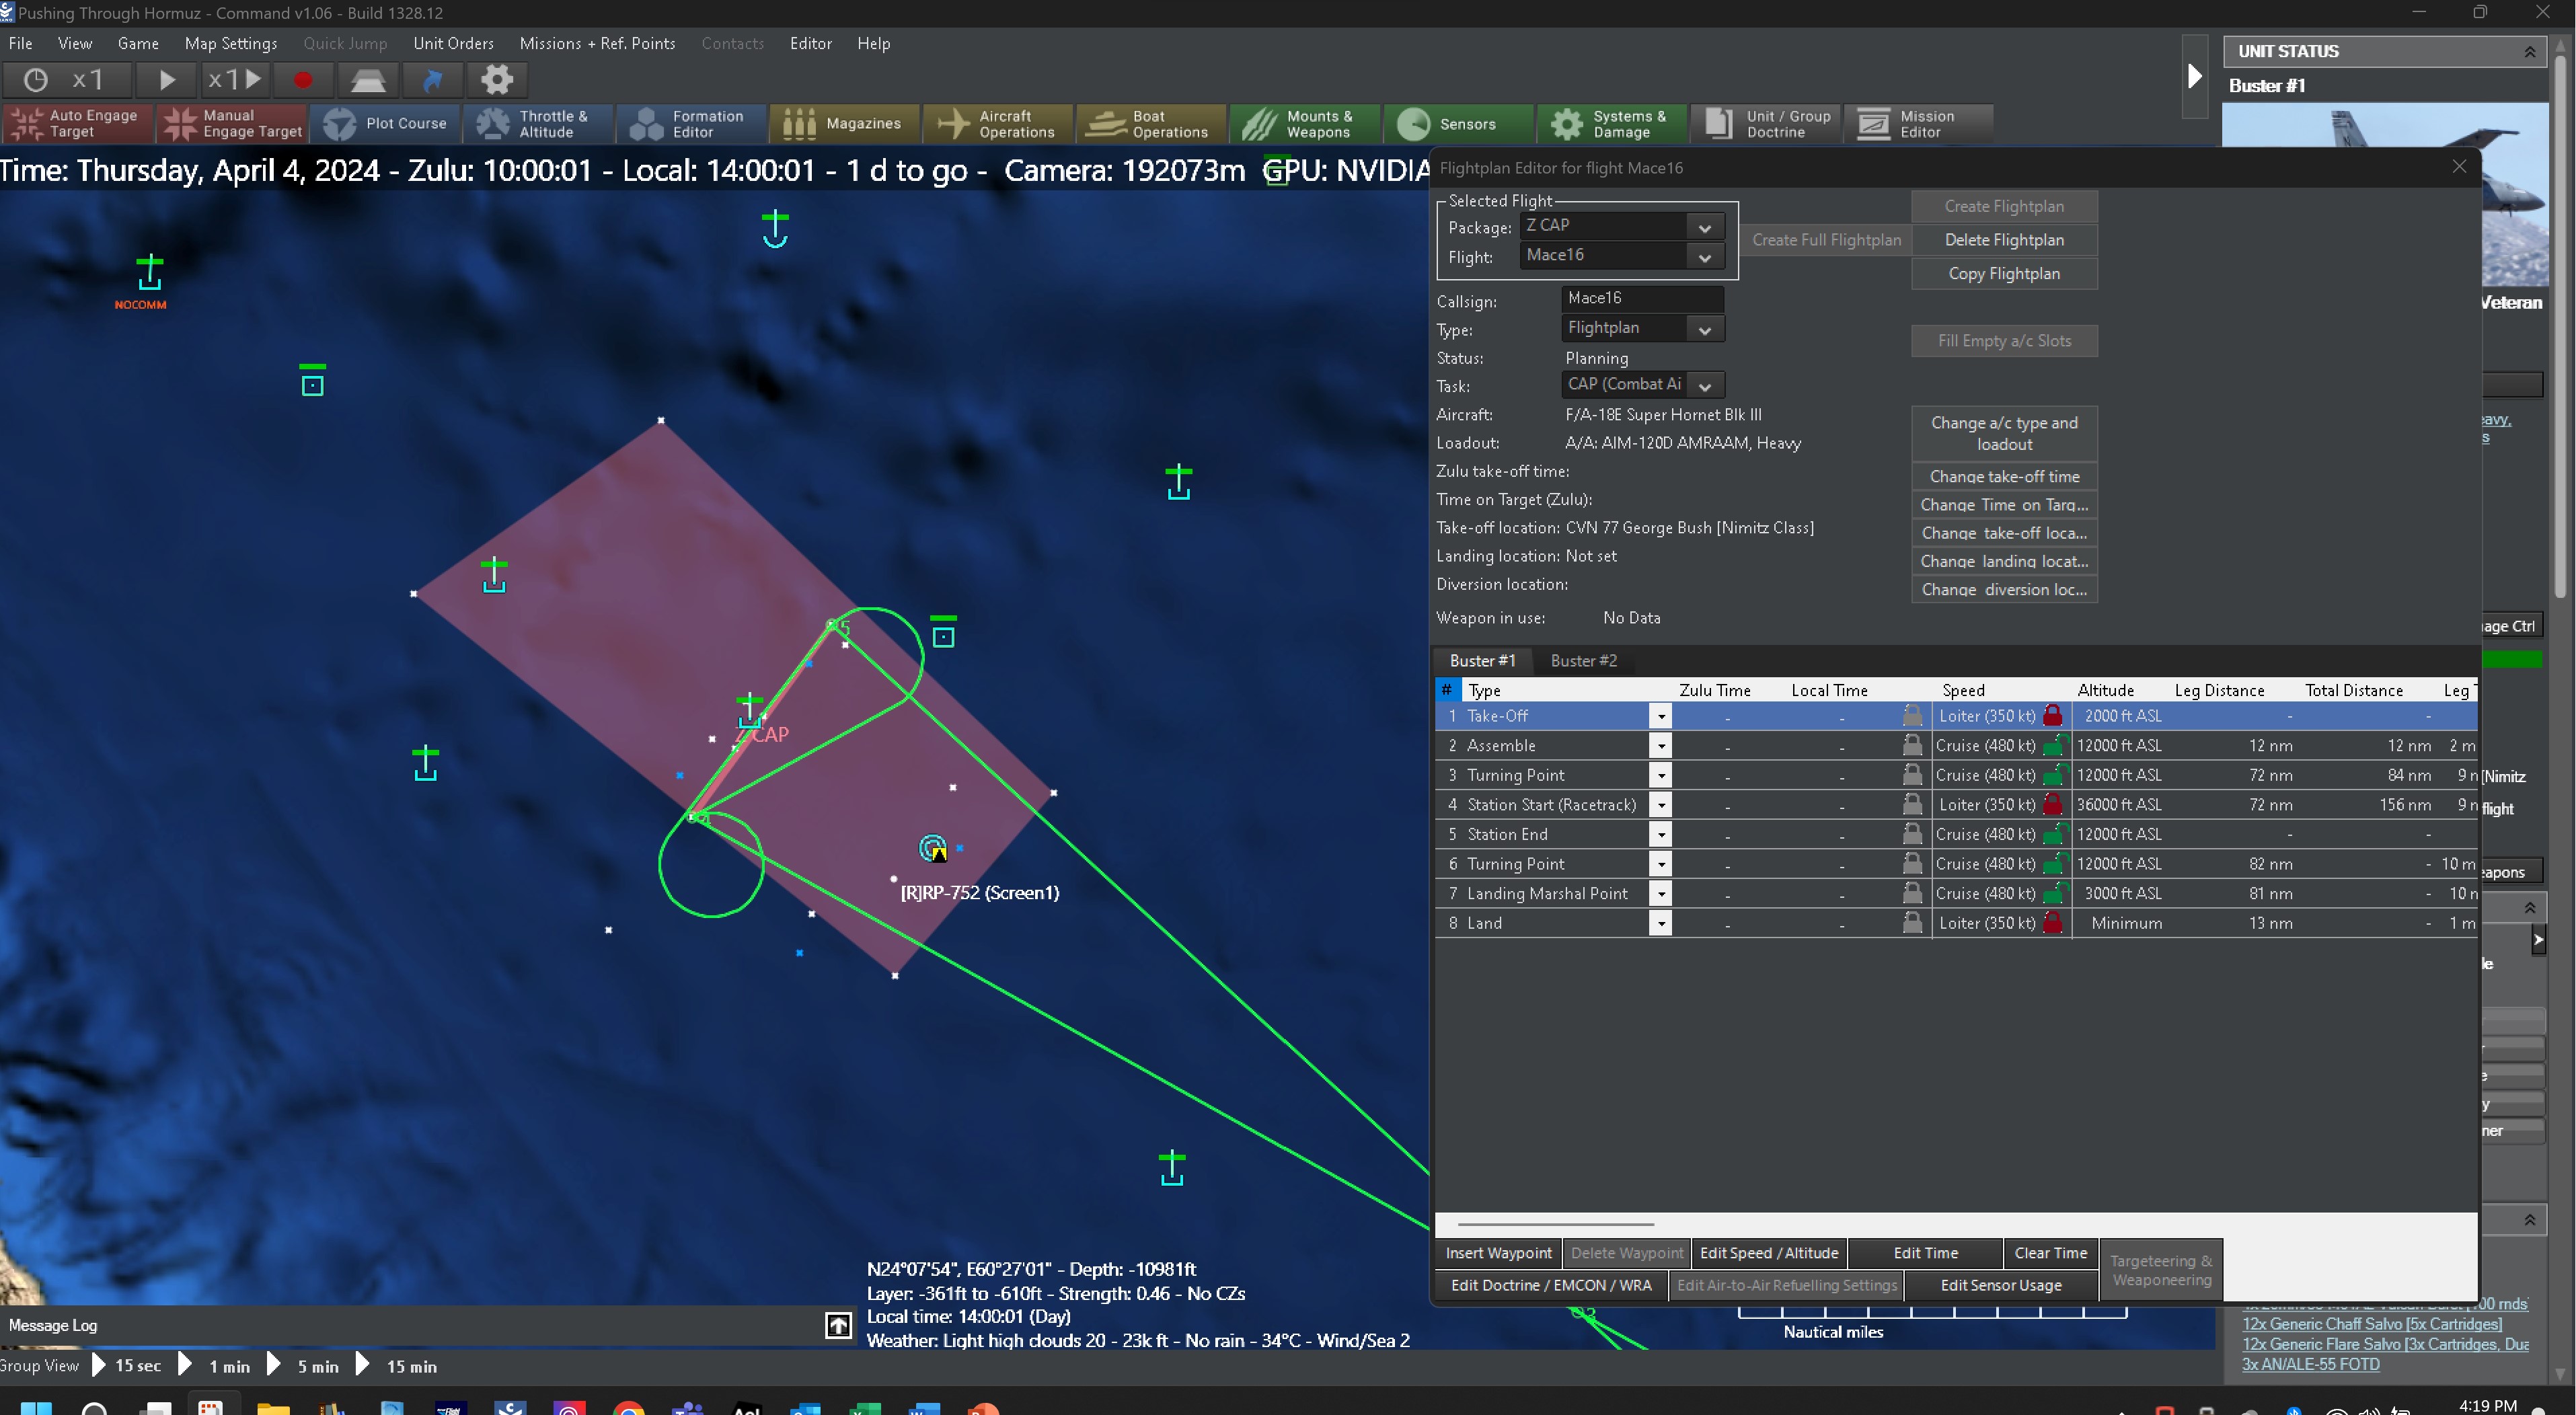This screenshot has width=2576, height=1415.
Task: Toggle Station Start (Racetrack) speed lock
Action: [2053, 804]
